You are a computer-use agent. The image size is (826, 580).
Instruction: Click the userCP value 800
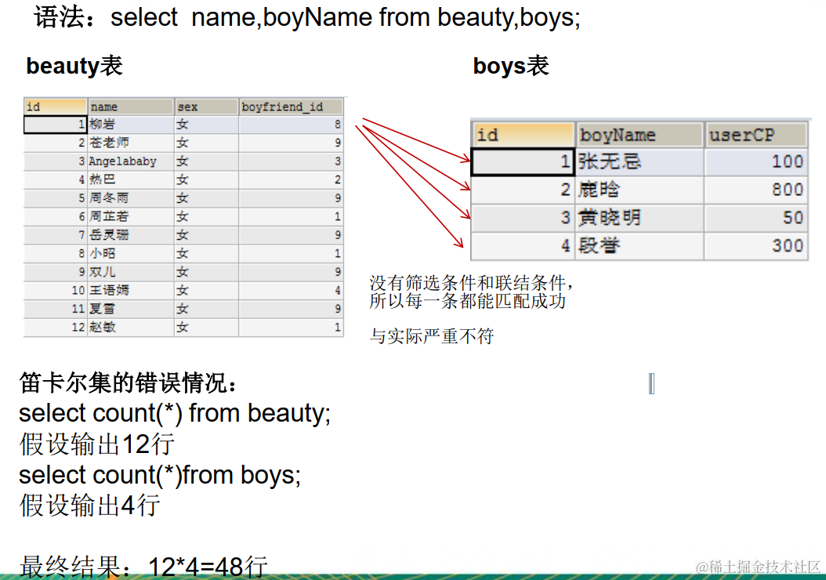756,190
